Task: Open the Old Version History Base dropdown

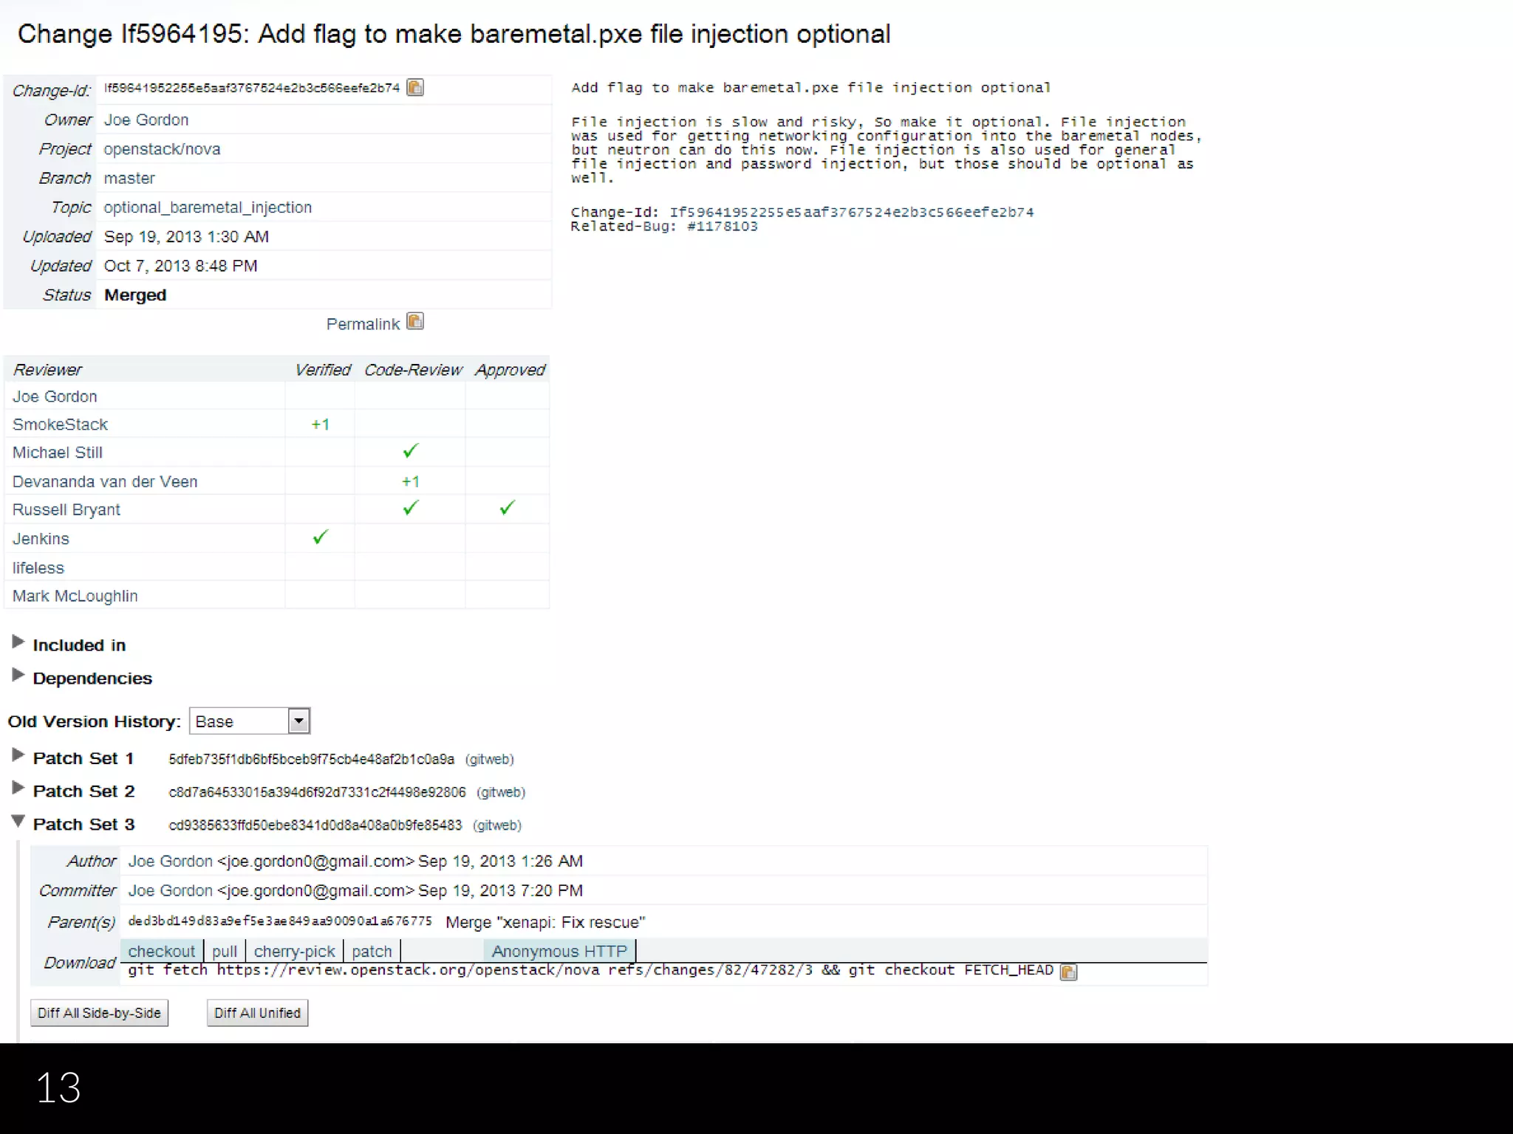Action: (x=250, y=721)
